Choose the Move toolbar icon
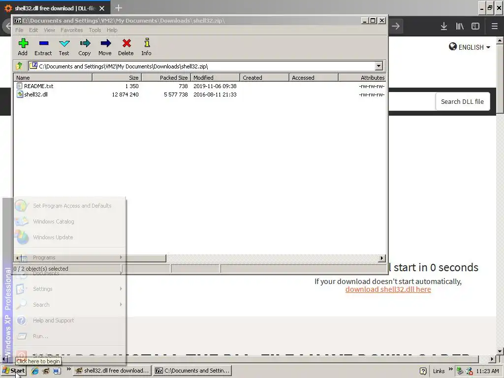504x378 pixels. coord(105,47)
